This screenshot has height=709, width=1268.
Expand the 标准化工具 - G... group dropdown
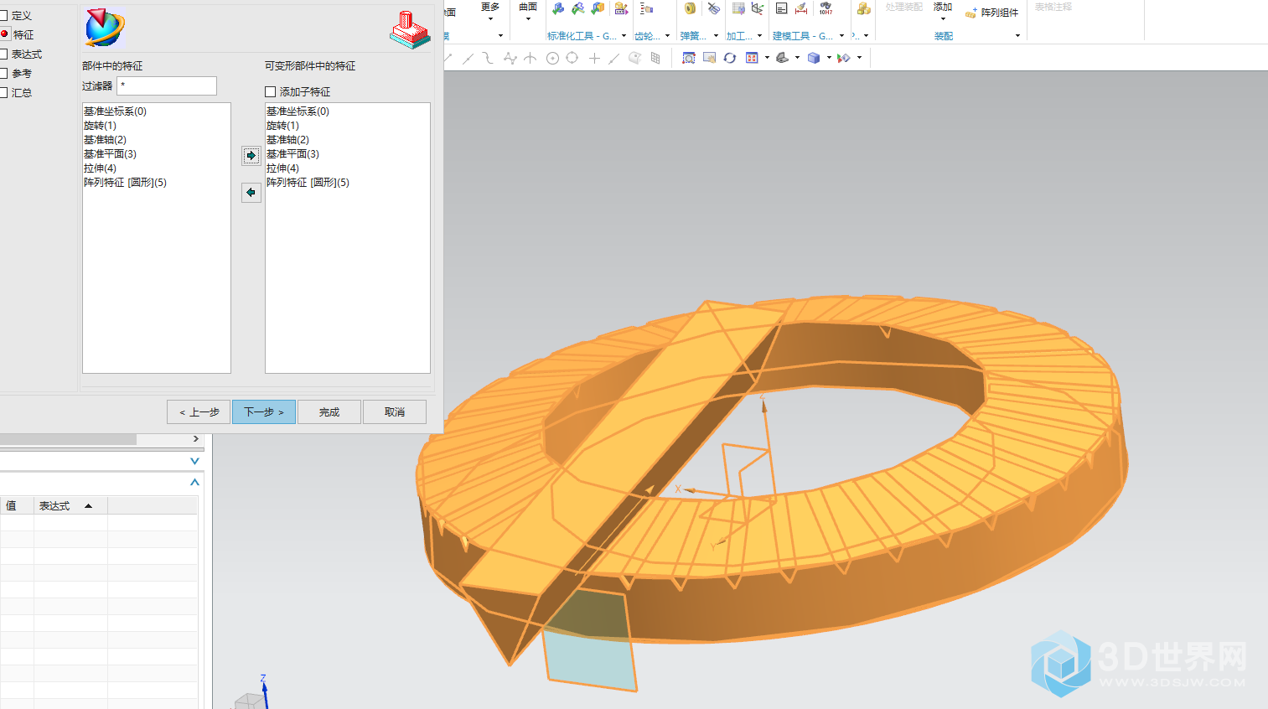624,36
